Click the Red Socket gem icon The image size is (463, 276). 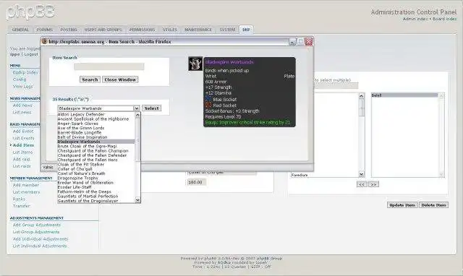click(x=208, y=105)
